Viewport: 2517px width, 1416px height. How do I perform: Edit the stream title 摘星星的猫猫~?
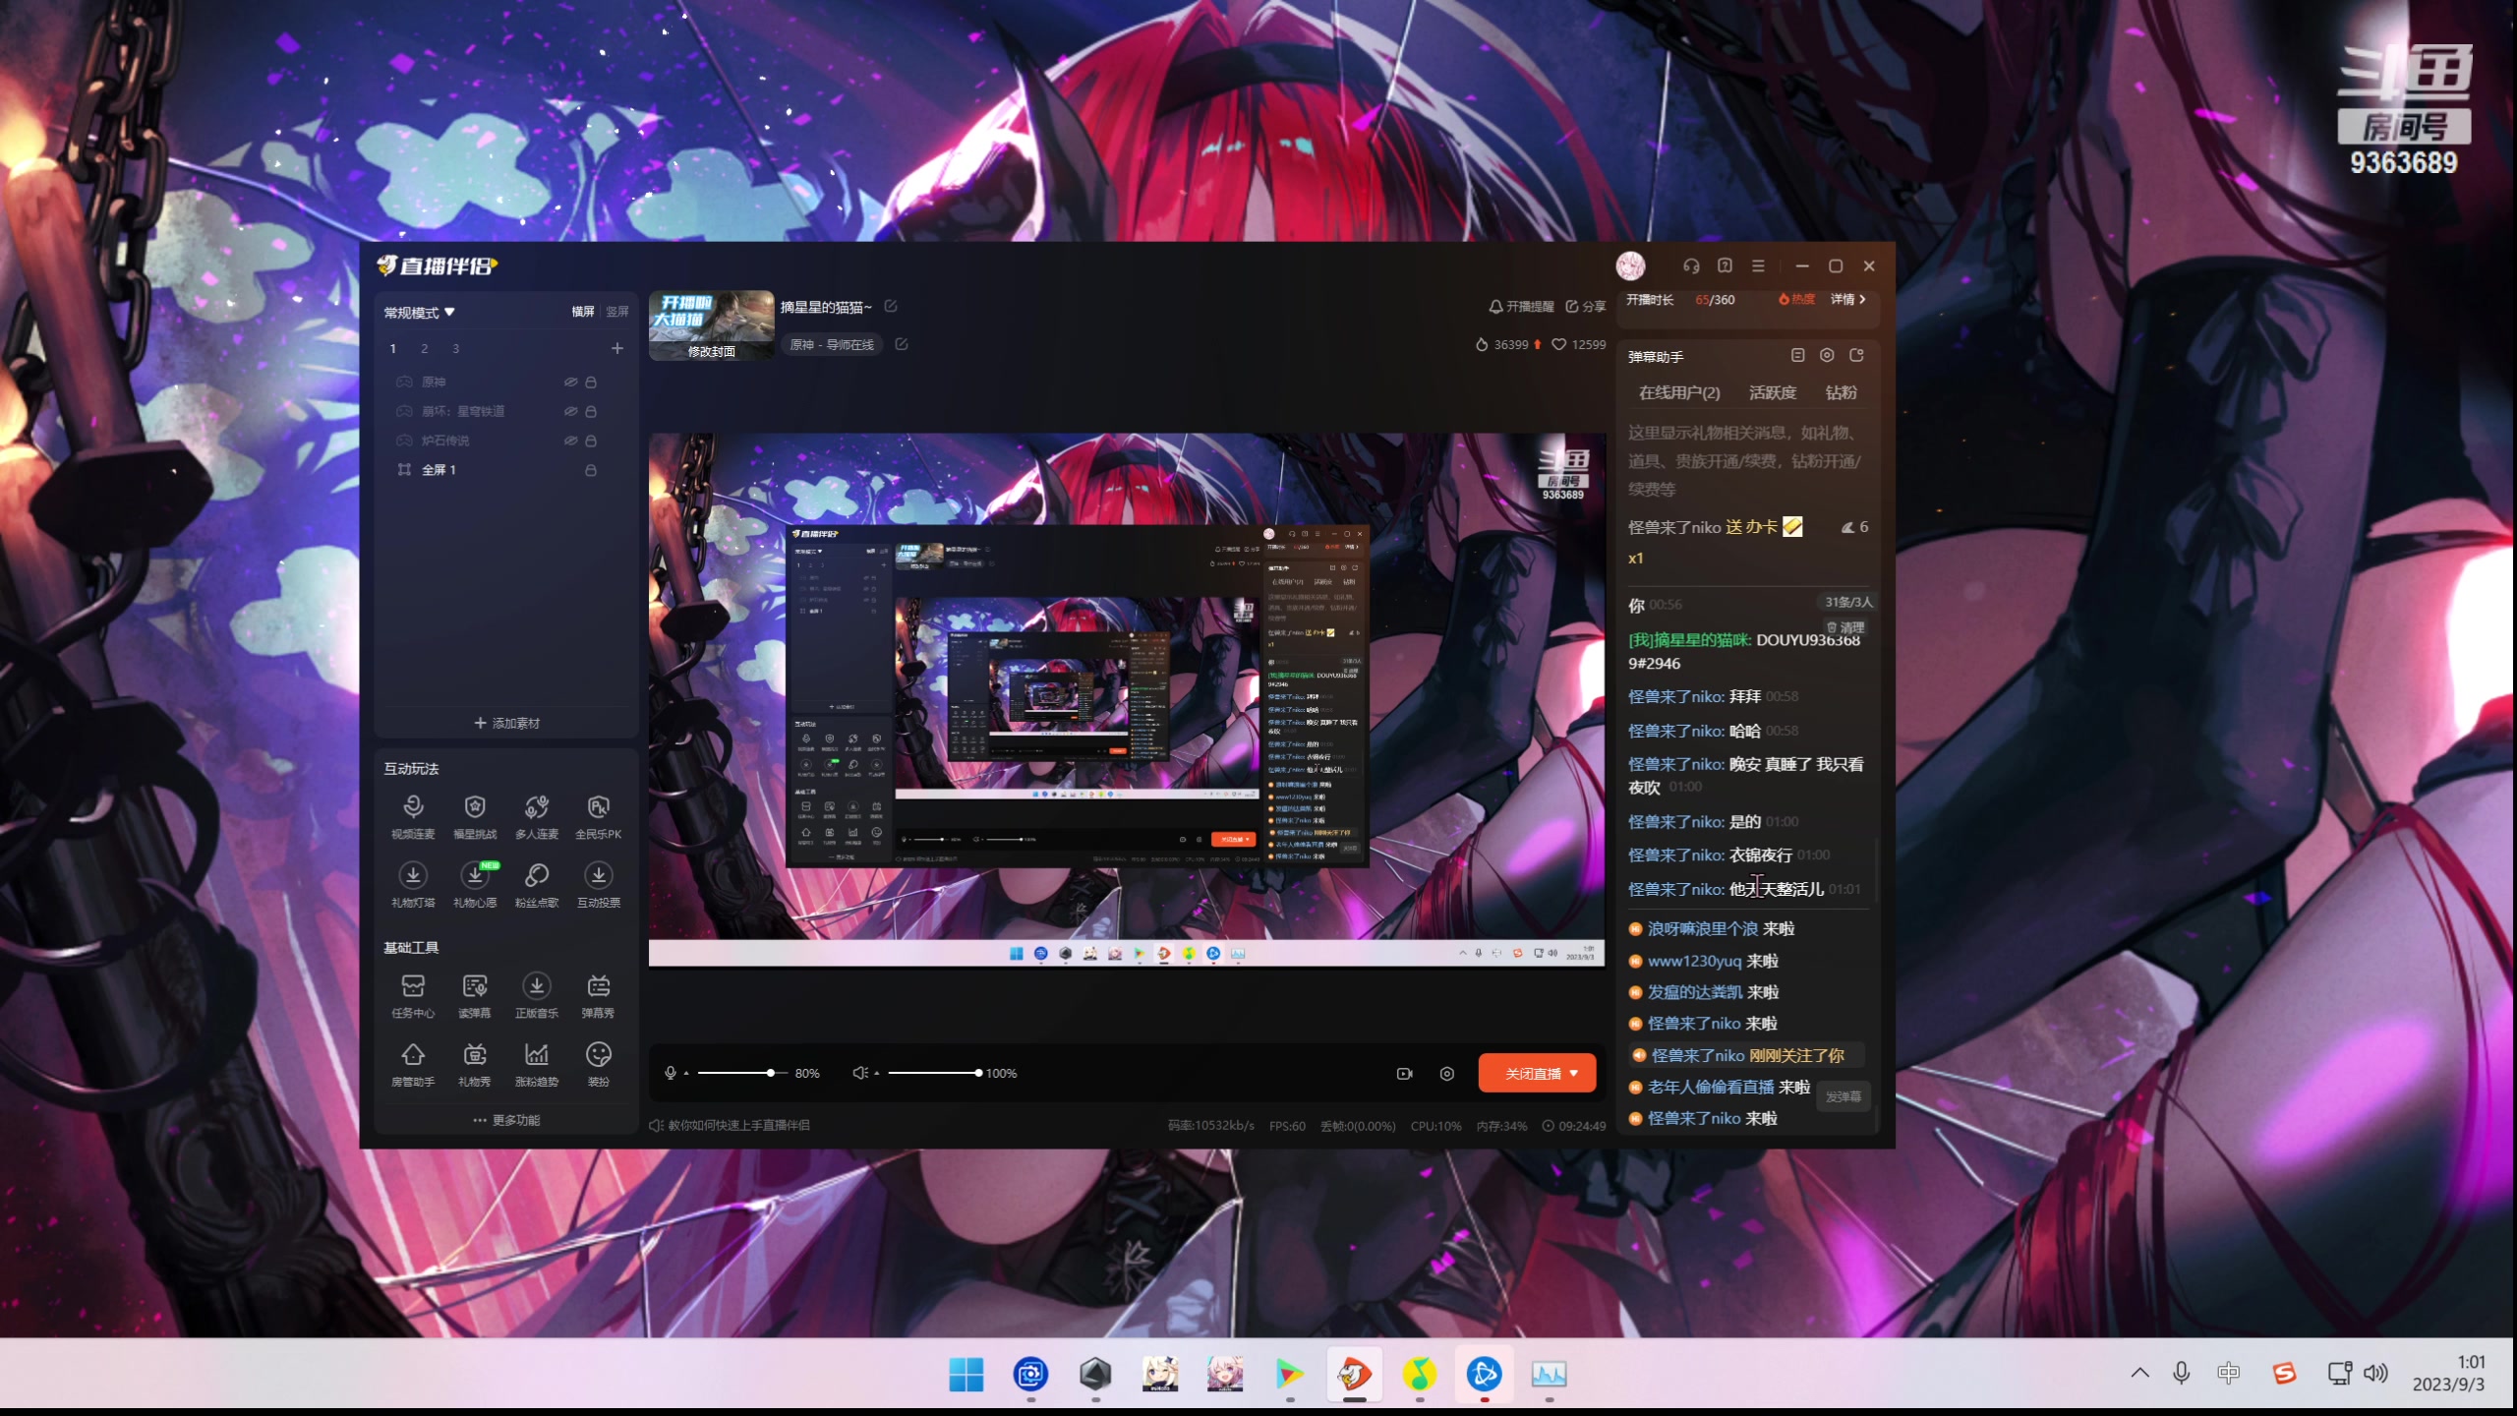(891, 306)
